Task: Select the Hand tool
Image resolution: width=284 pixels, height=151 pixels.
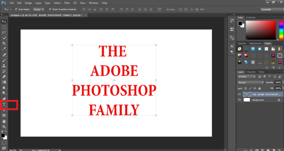Action: 4,121
